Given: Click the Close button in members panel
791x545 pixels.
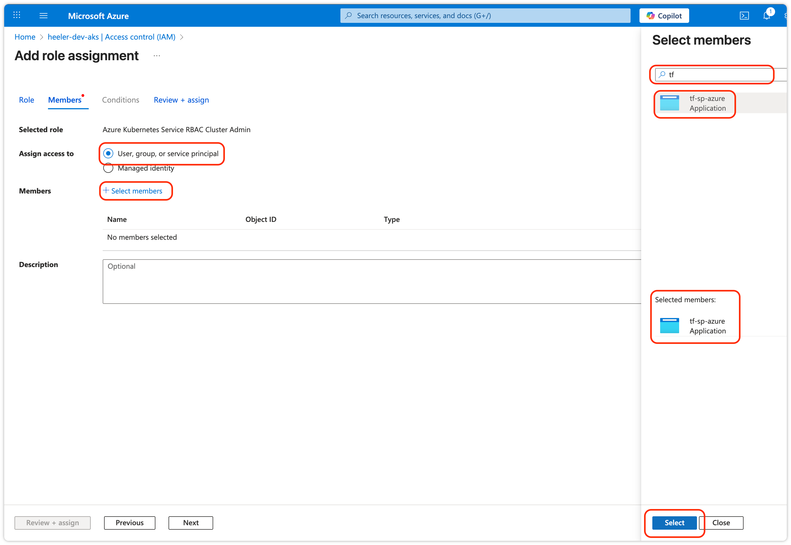Looking at the screenshot, I should point(721,523).
